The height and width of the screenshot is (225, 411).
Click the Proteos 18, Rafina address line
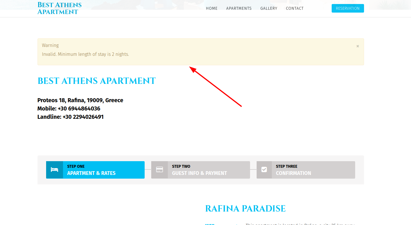[80, 100]
